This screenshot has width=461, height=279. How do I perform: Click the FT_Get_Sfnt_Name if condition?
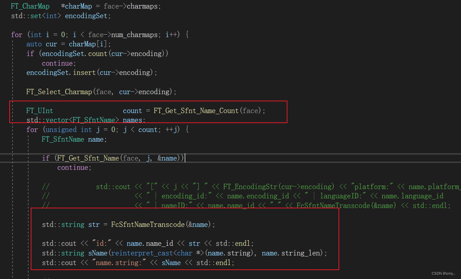click(x=113, y=158)
